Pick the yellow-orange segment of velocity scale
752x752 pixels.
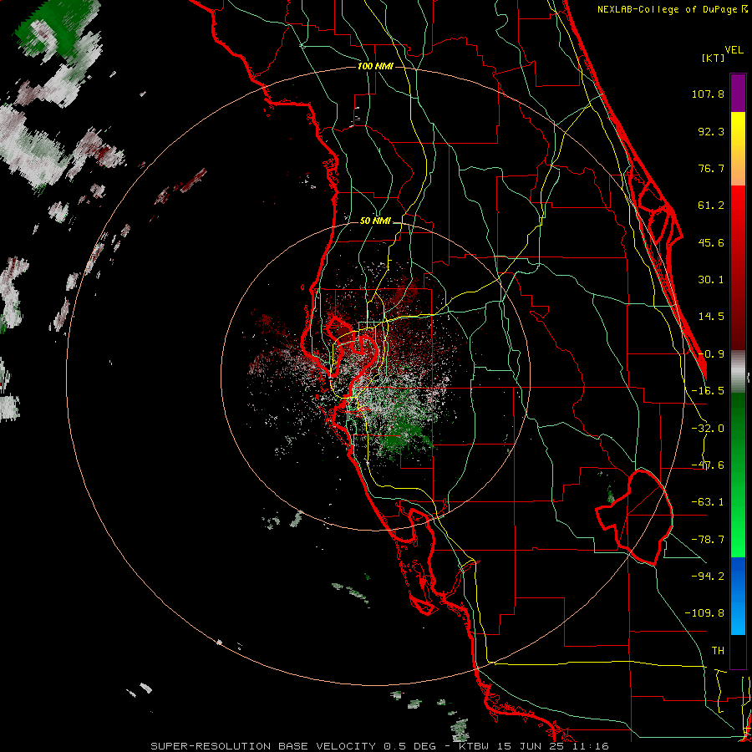click(x=738, y=149)
